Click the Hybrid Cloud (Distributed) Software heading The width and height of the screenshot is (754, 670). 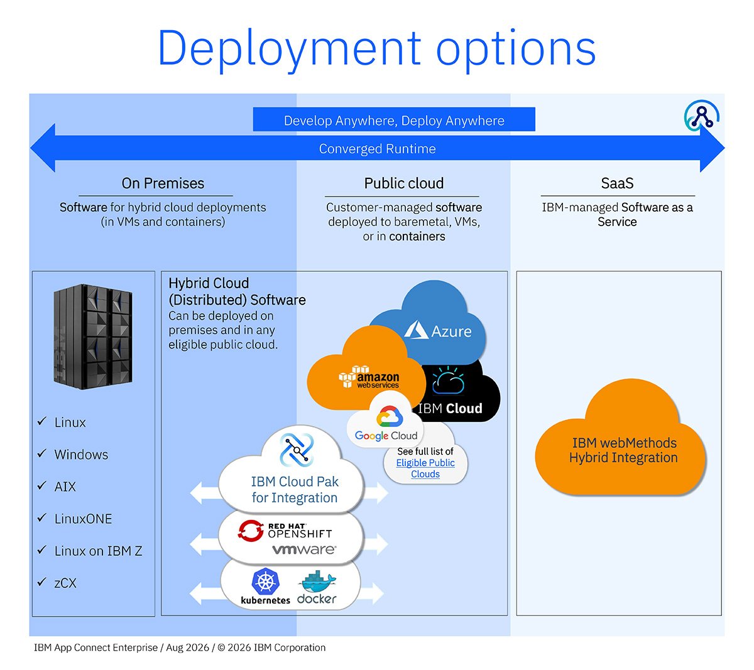click(x=237, y=291)
